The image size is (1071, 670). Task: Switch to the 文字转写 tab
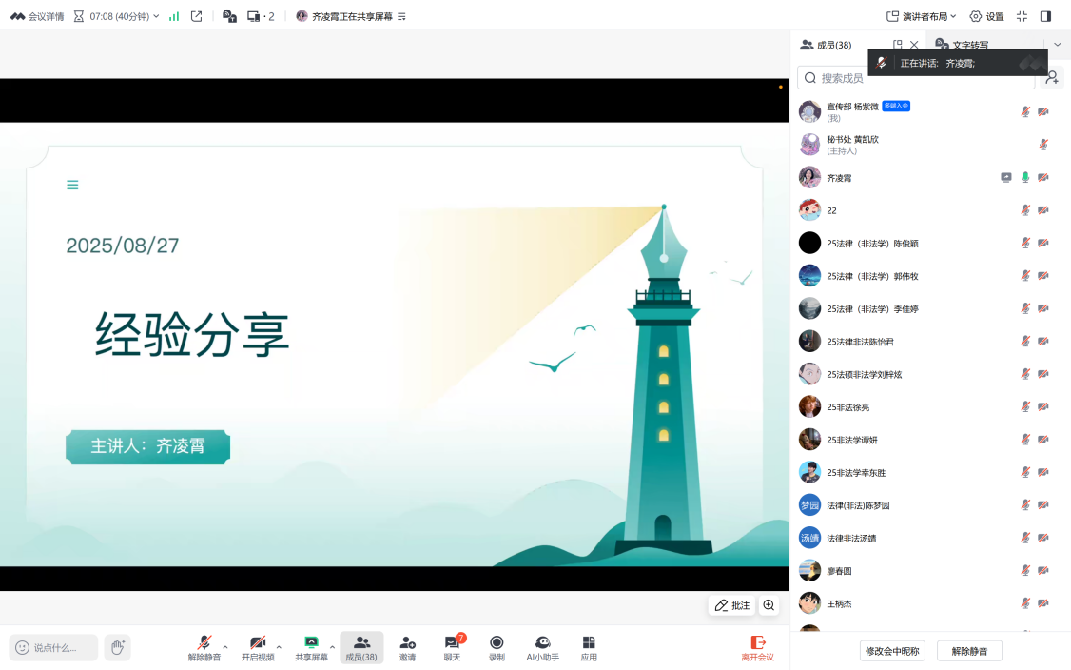(968, 45)
